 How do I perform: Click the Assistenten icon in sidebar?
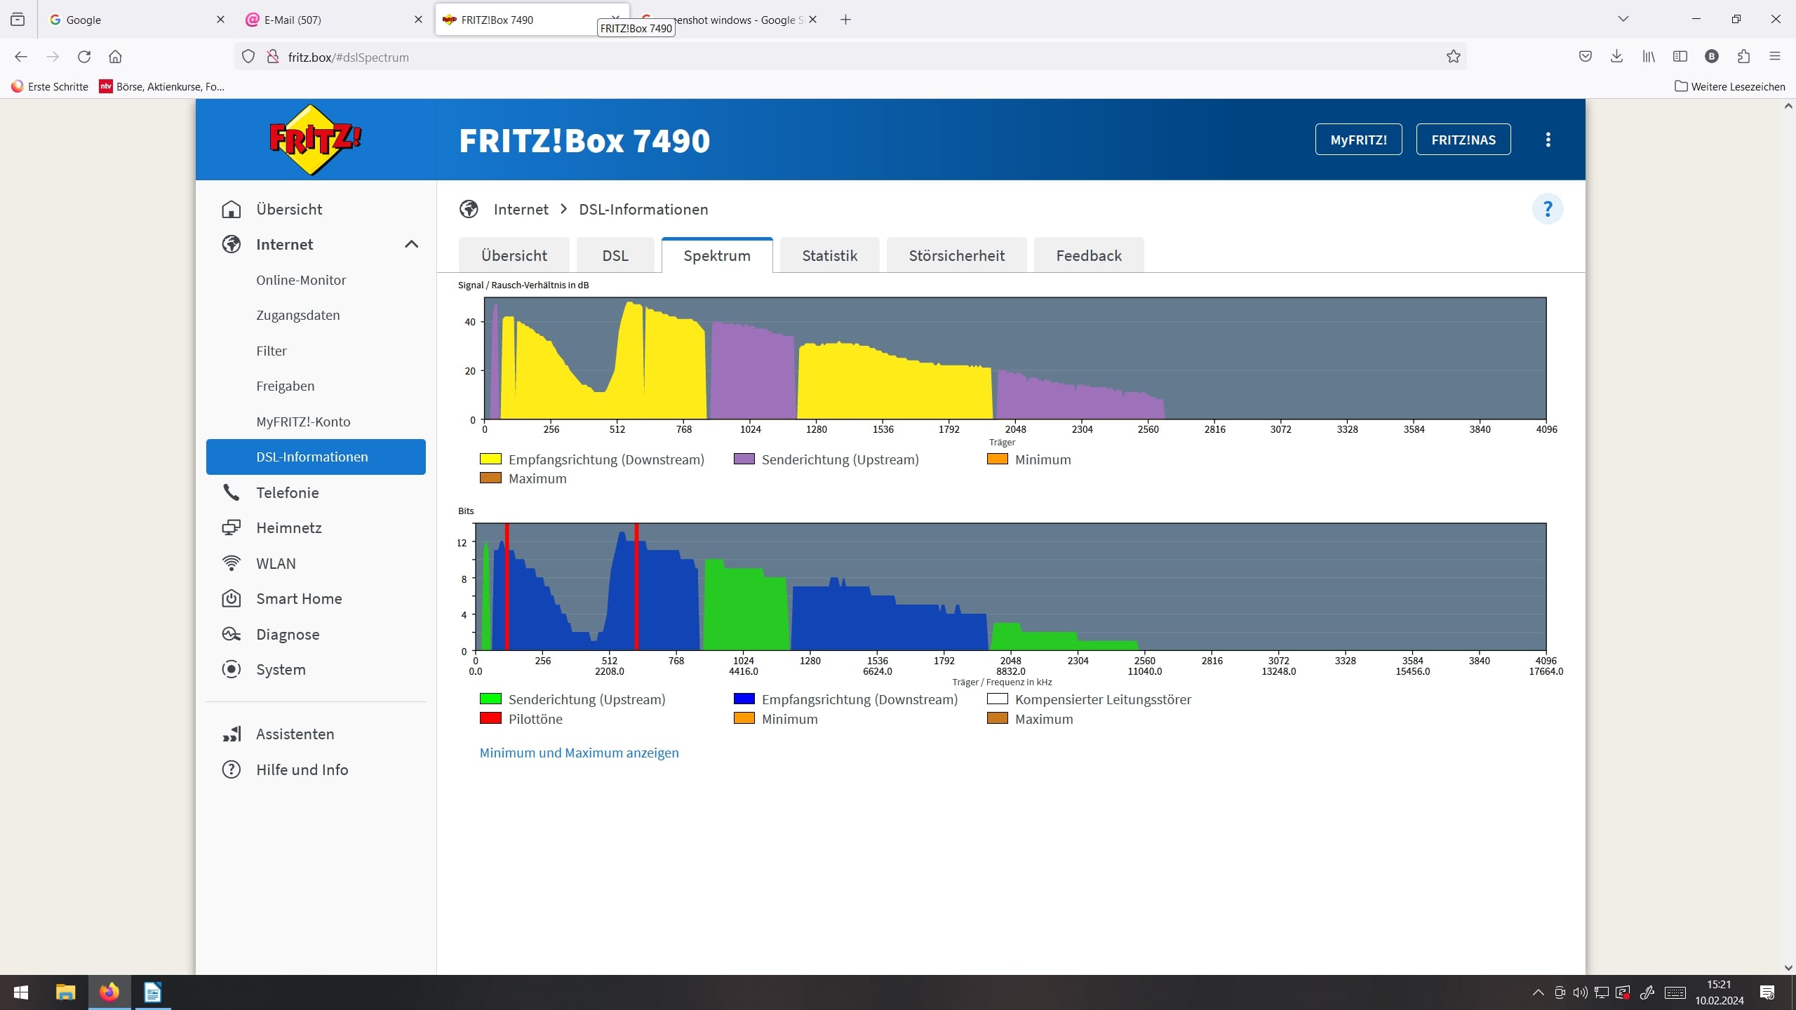tap(231, 734)
